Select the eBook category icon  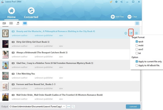pyautogui.click(x=25, y=23)
